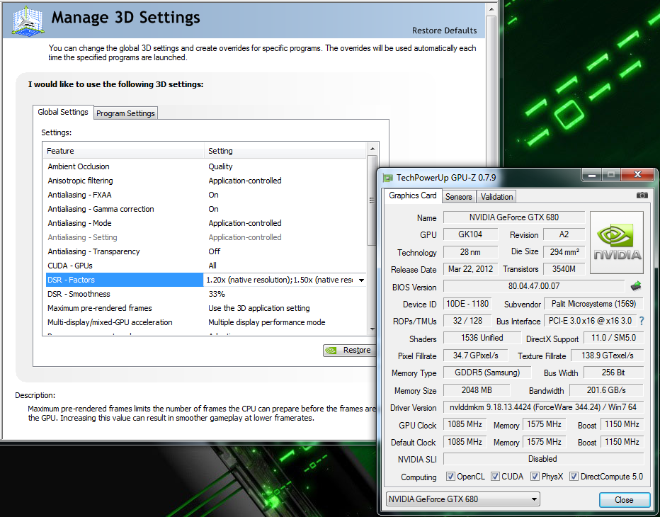The image size is (660, 517).
Task: Click the Setting column header
Action: (x=285, y=151)
